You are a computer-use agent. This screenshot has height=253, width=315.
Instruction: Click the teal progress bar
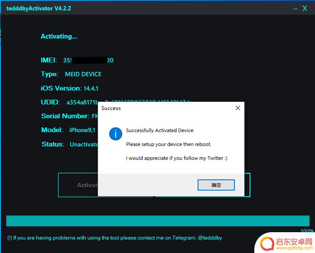158,221
